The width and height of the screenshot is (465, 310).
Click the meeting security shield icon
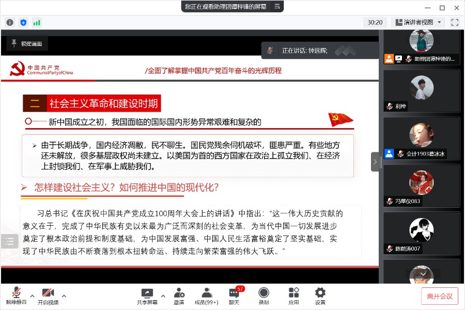23,22
